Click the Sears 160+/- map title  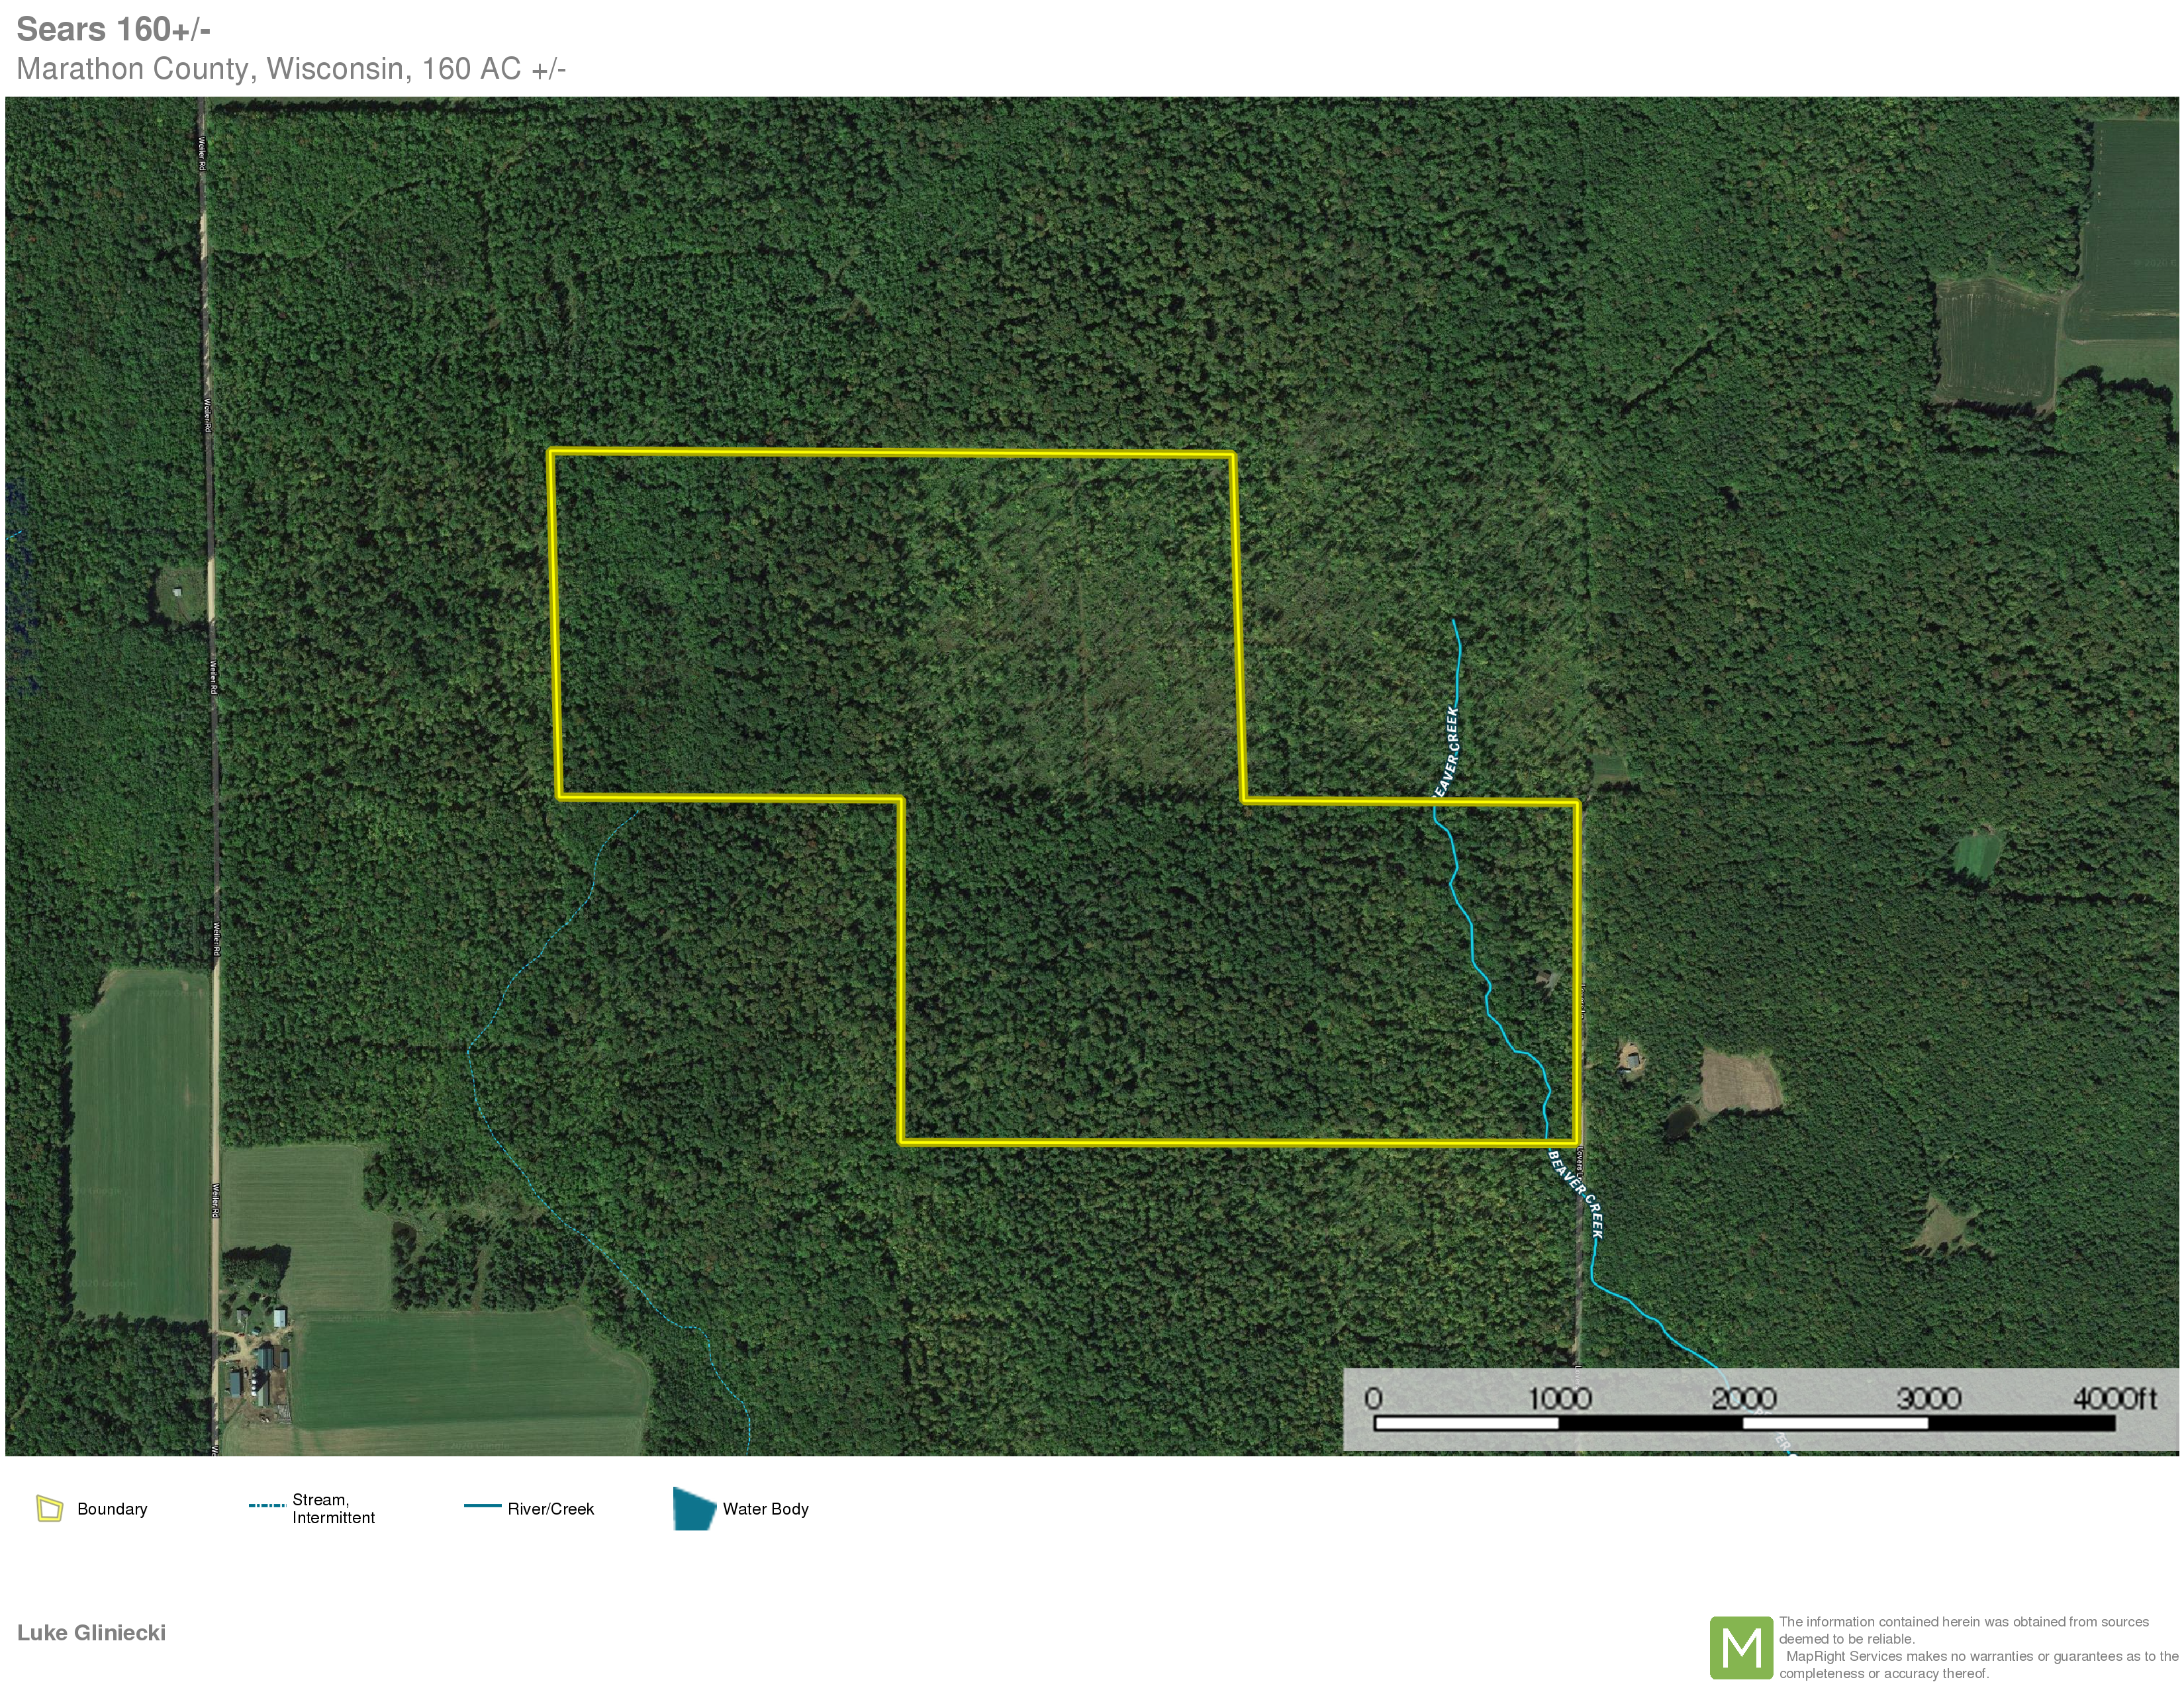[x=113, y=29]
